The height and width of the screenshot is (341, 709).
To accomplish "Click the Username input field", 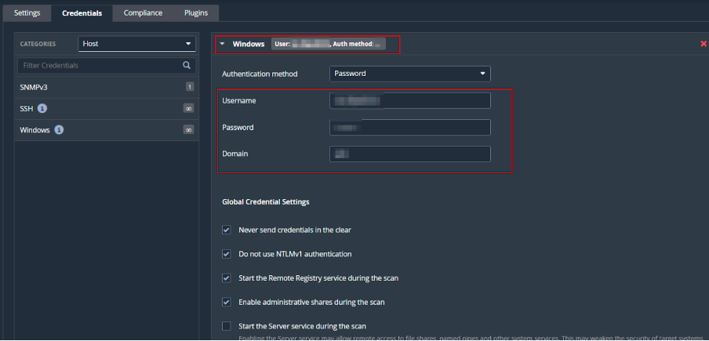I will pos(409,100).
